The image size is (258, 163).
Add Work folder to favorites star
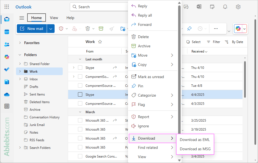100,42
